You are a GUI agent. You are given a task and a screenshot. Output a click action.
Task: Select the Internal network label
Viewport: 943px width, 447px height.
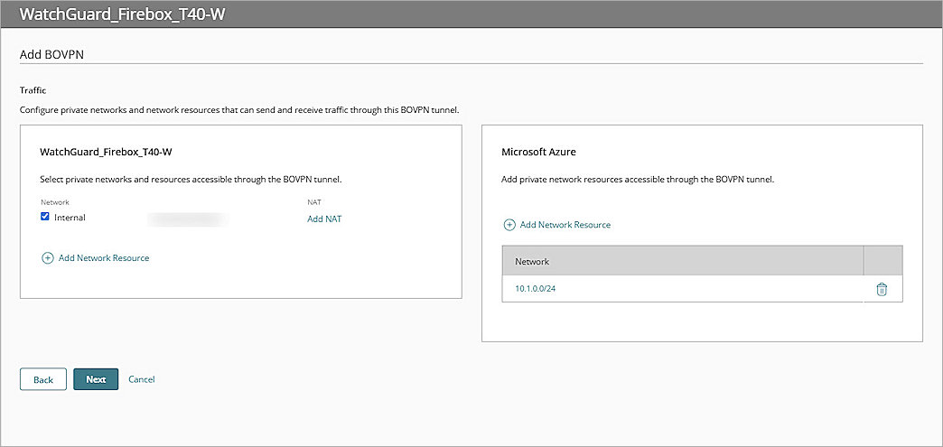pos(70,218)
